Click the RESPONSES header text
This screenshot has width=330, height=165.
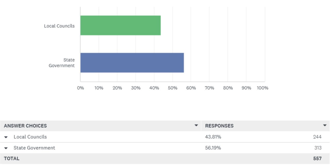pos(219,126)
